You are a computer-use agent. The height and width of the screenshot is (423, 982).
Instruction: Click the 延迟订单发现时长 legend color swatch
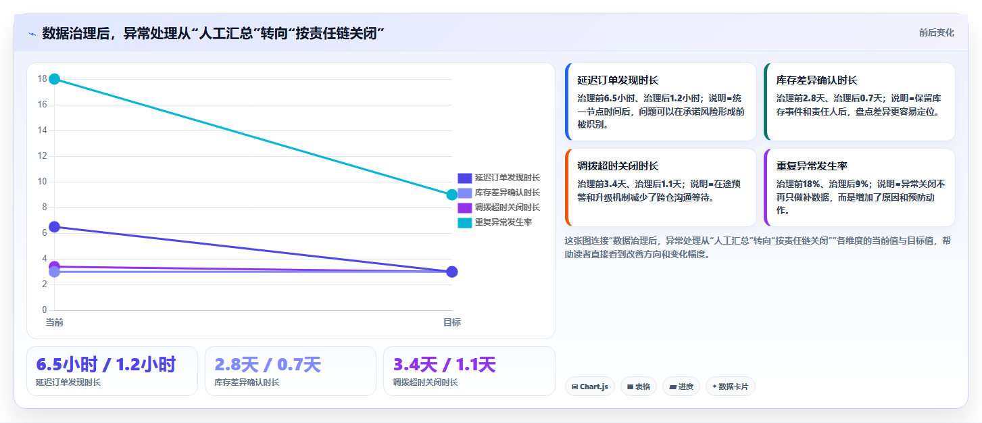click(464, 178)
